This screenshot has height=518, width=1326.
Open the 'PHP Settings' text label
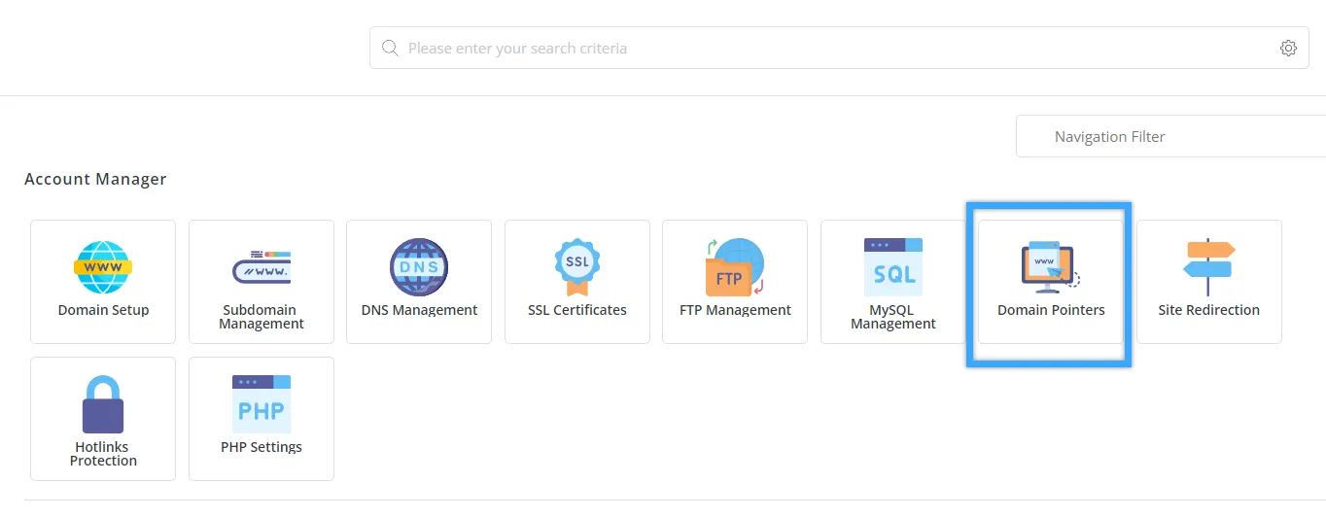(x=261, y=447)
